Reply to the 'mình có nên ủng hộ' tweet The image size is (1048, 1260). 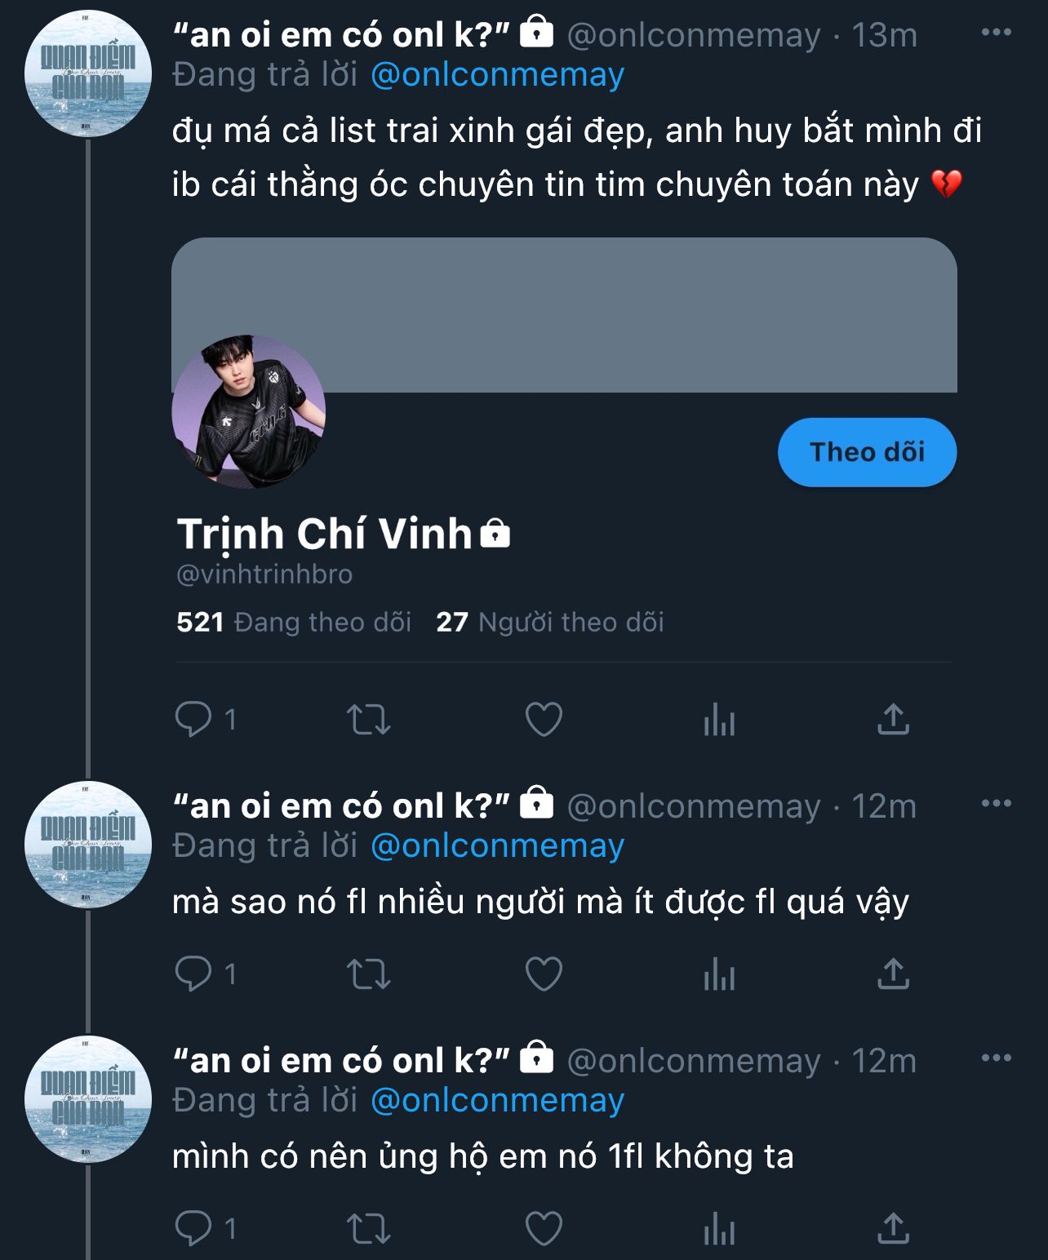[x=193, y=1229]
